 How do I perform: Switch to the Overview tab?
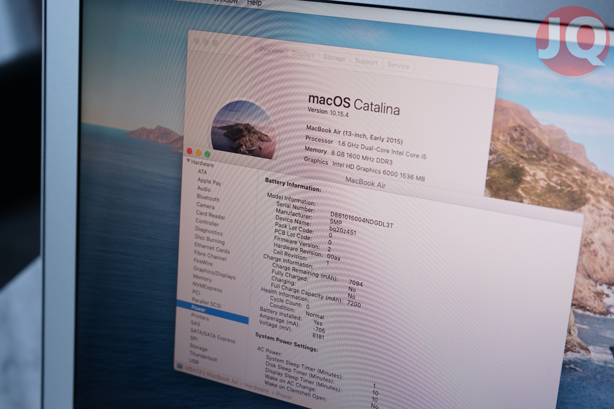(x=271, y=50)
